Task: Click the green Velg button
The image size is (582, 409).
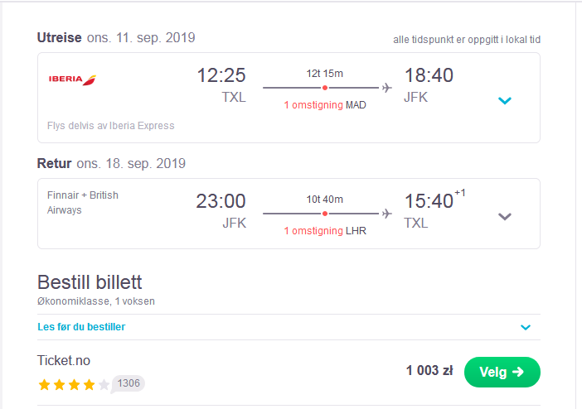Action: click(x=502, y=372)
